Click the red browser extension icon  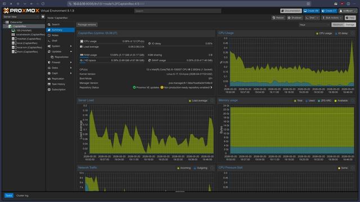(x=342, y=4)
